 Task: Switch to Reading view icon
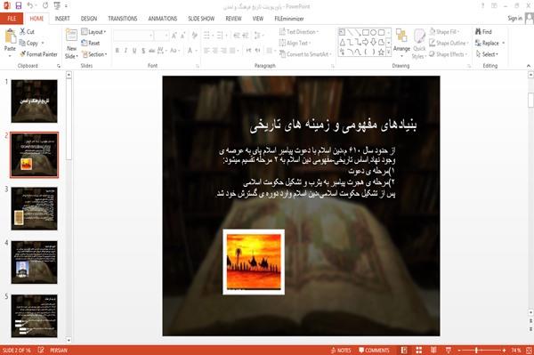coord(433,351)
